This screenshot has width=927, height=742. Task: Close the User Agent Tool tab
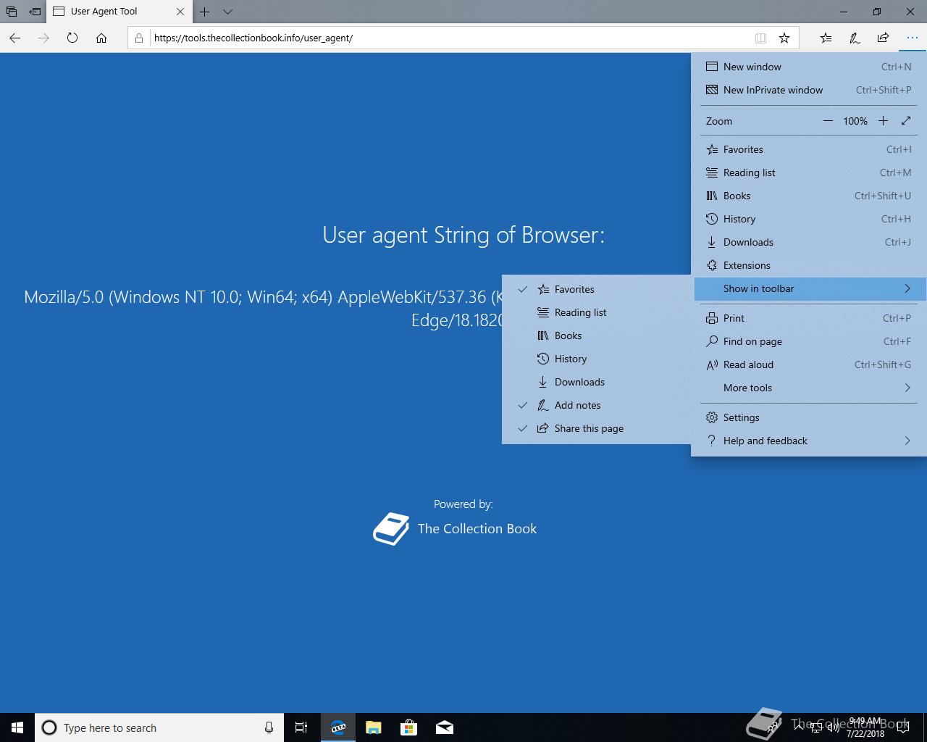(x=180, y=12)
